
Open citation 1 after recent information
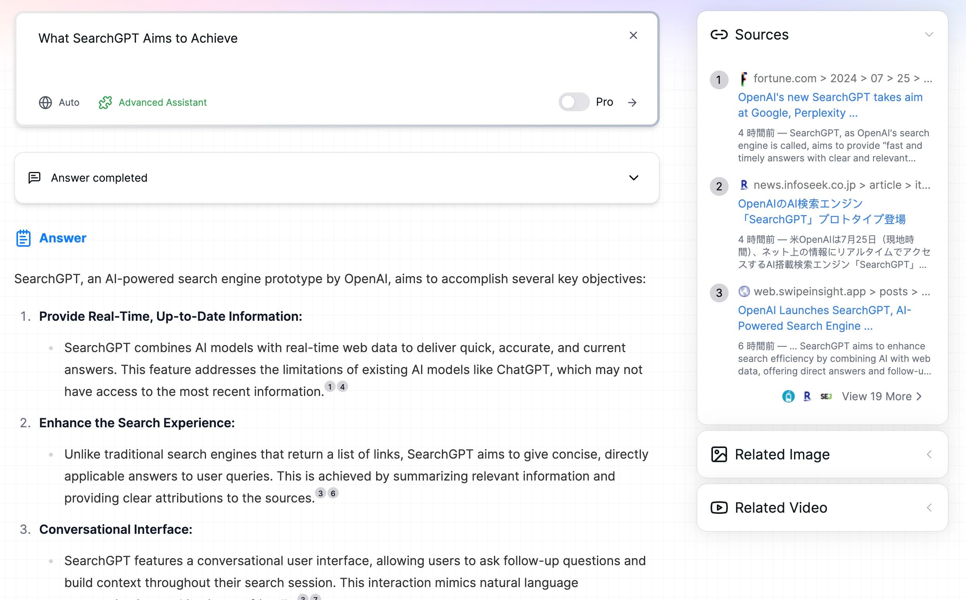[x=329, y=387]
